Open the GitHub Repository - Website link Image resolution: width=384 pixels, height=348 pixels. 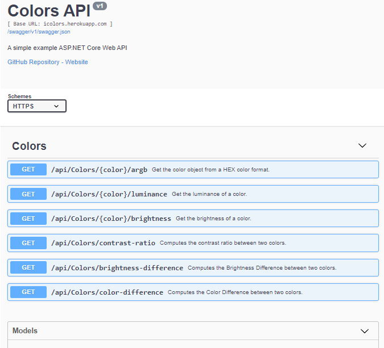coord(48,62)
